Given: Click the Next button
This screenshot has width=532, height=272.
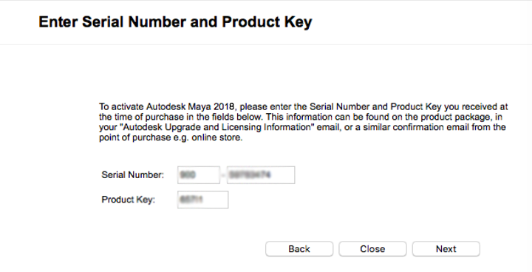Looking at the screenshot, I should coord(446,249).
